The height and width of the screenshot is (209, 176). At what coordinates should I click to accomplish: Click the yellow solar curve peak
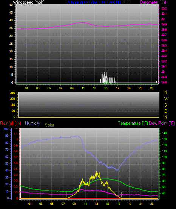point(96,172)
